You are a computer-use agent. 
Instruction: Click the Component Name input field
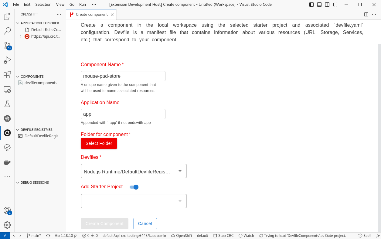click(123, 76)
